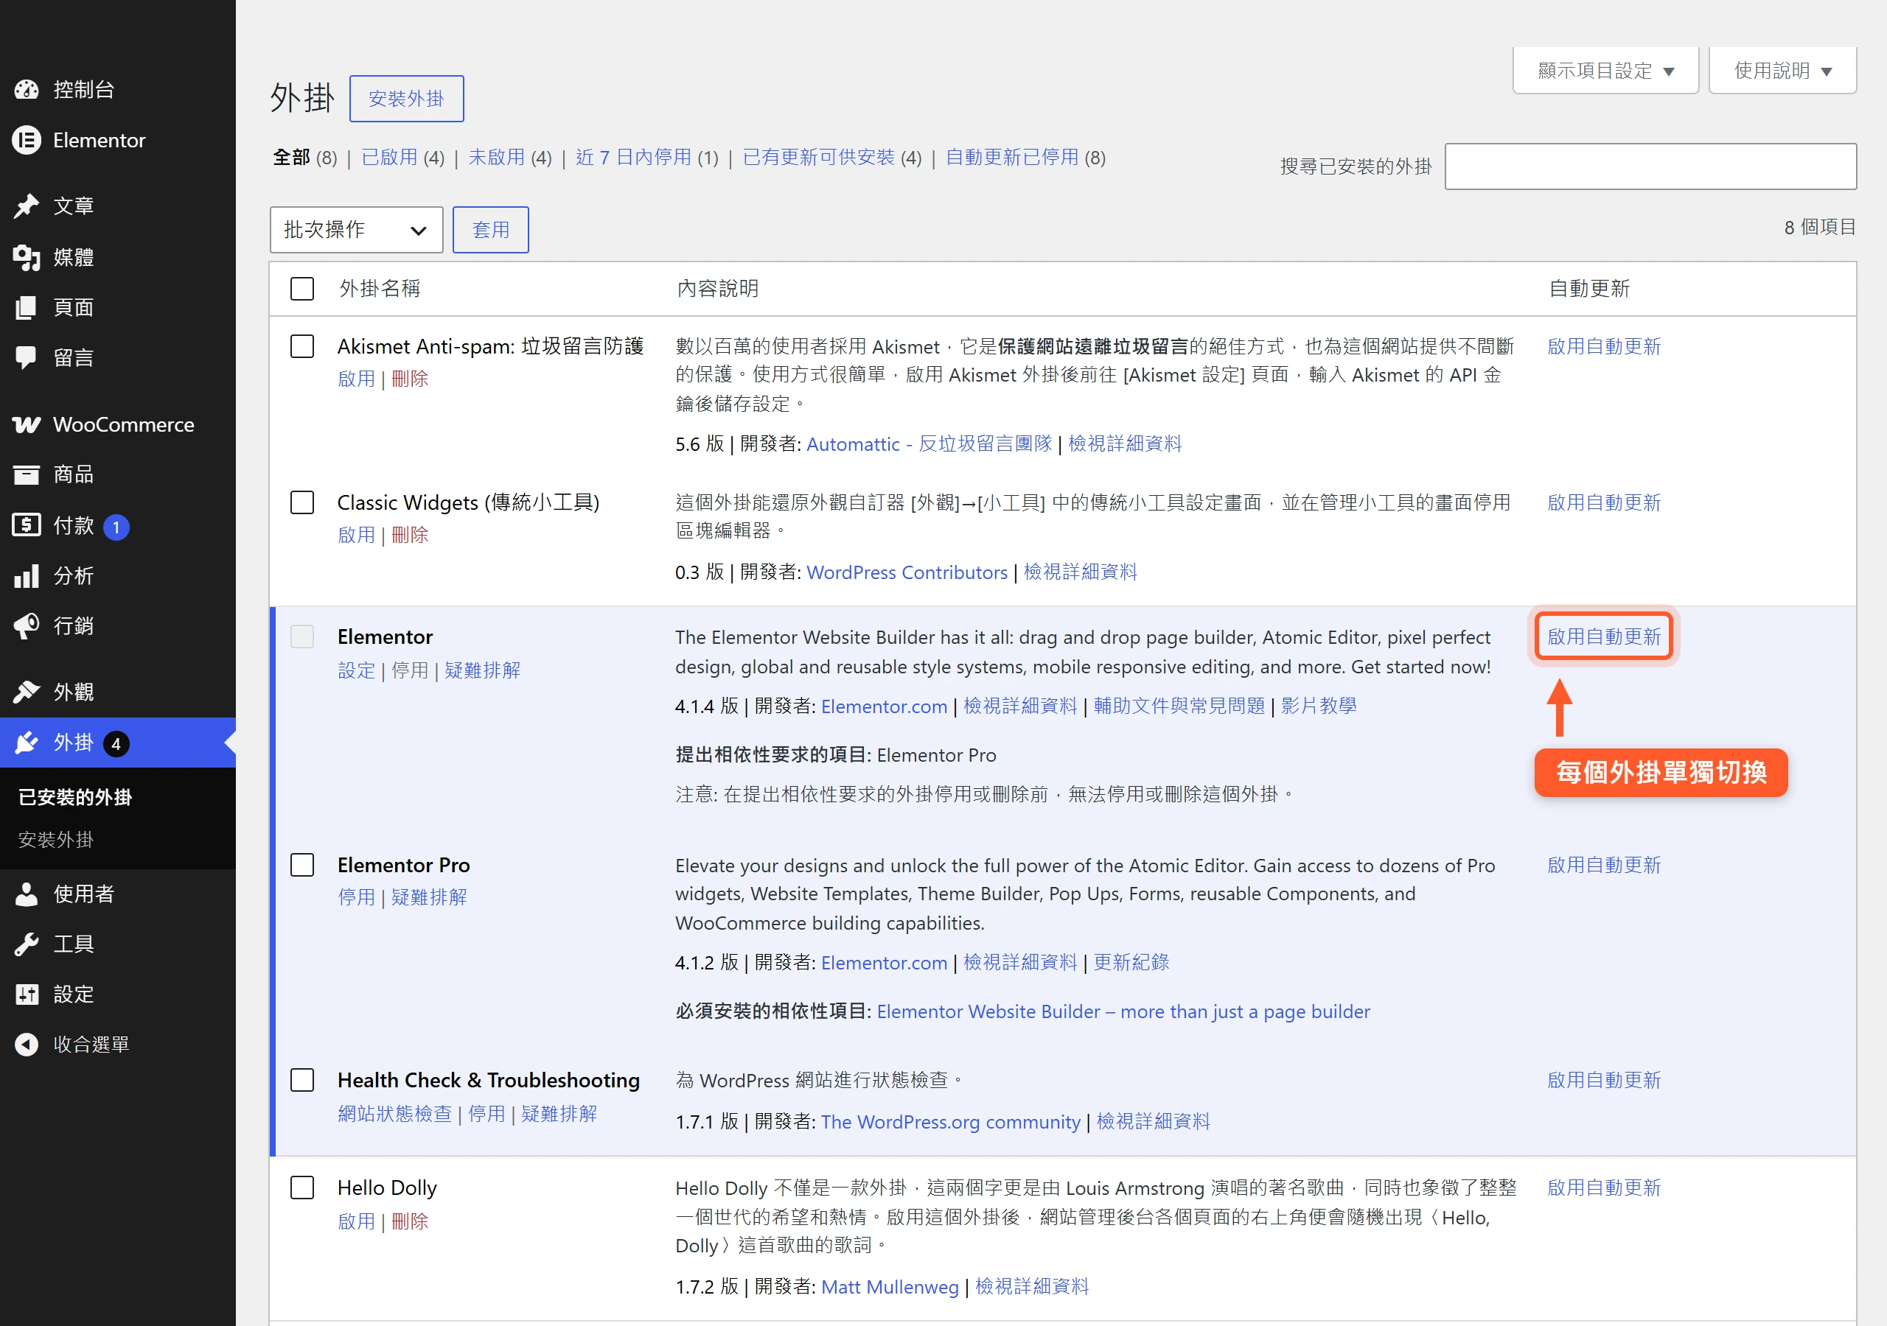Check the Akismet Anti-spam plugin checkbox
The image size is (1887, 1326).
[302, 346]
